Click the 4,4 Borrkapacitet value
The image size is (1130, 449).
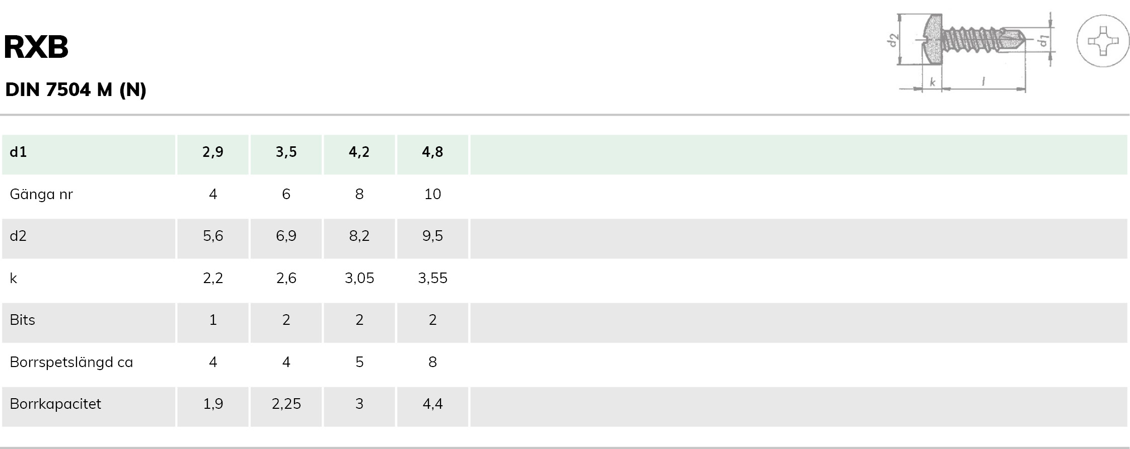tap(432, 404)
